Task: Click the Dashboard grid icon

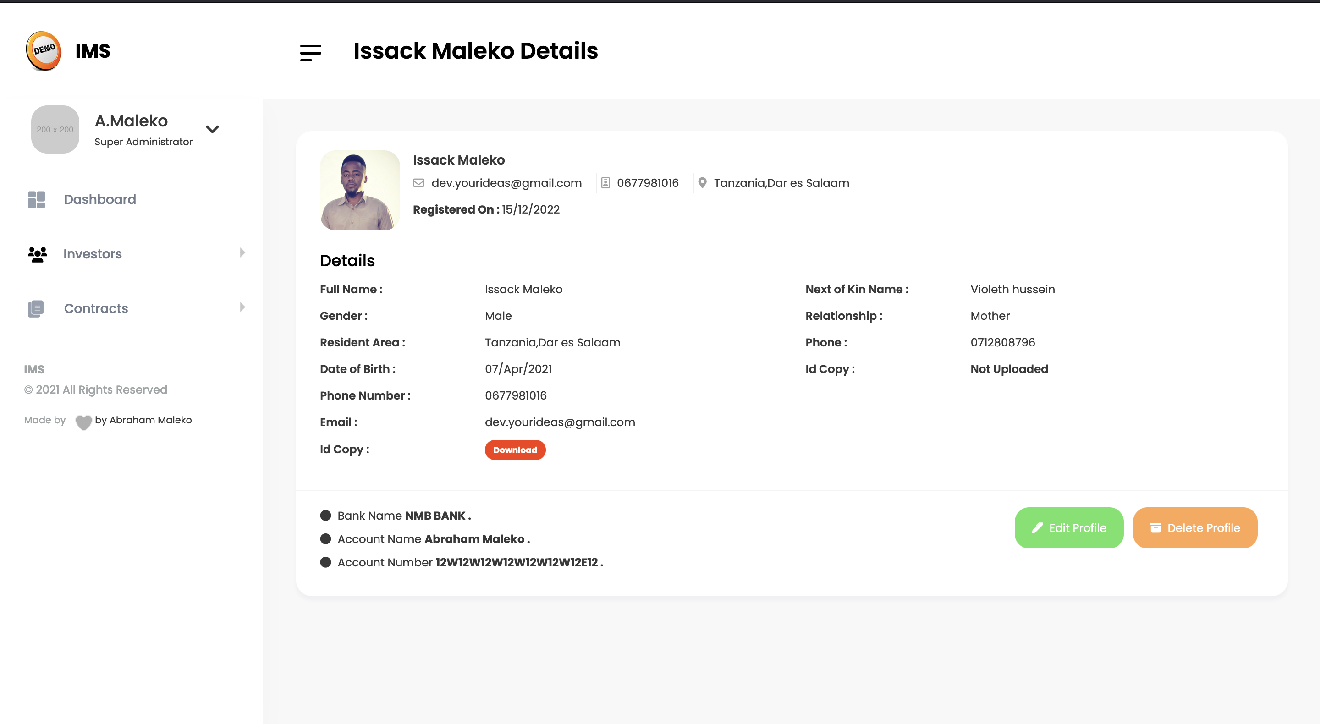Action: click(x=36, y=200)
